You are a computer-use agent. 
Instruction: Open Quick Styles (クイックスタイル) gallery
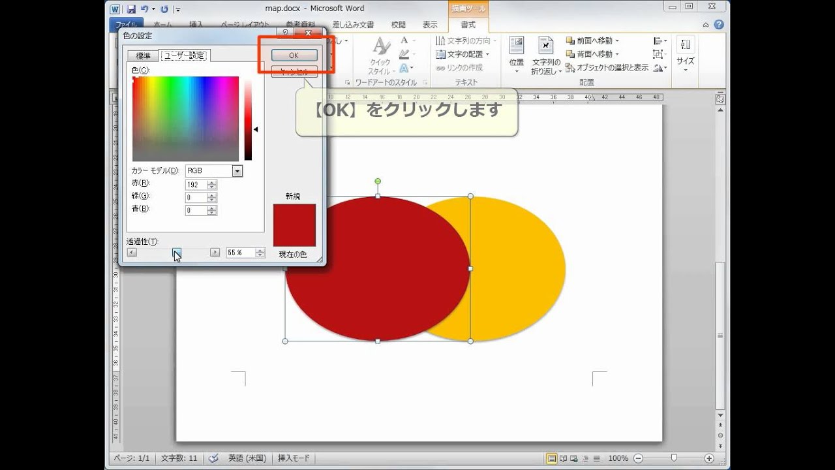[x=380, y=56]
